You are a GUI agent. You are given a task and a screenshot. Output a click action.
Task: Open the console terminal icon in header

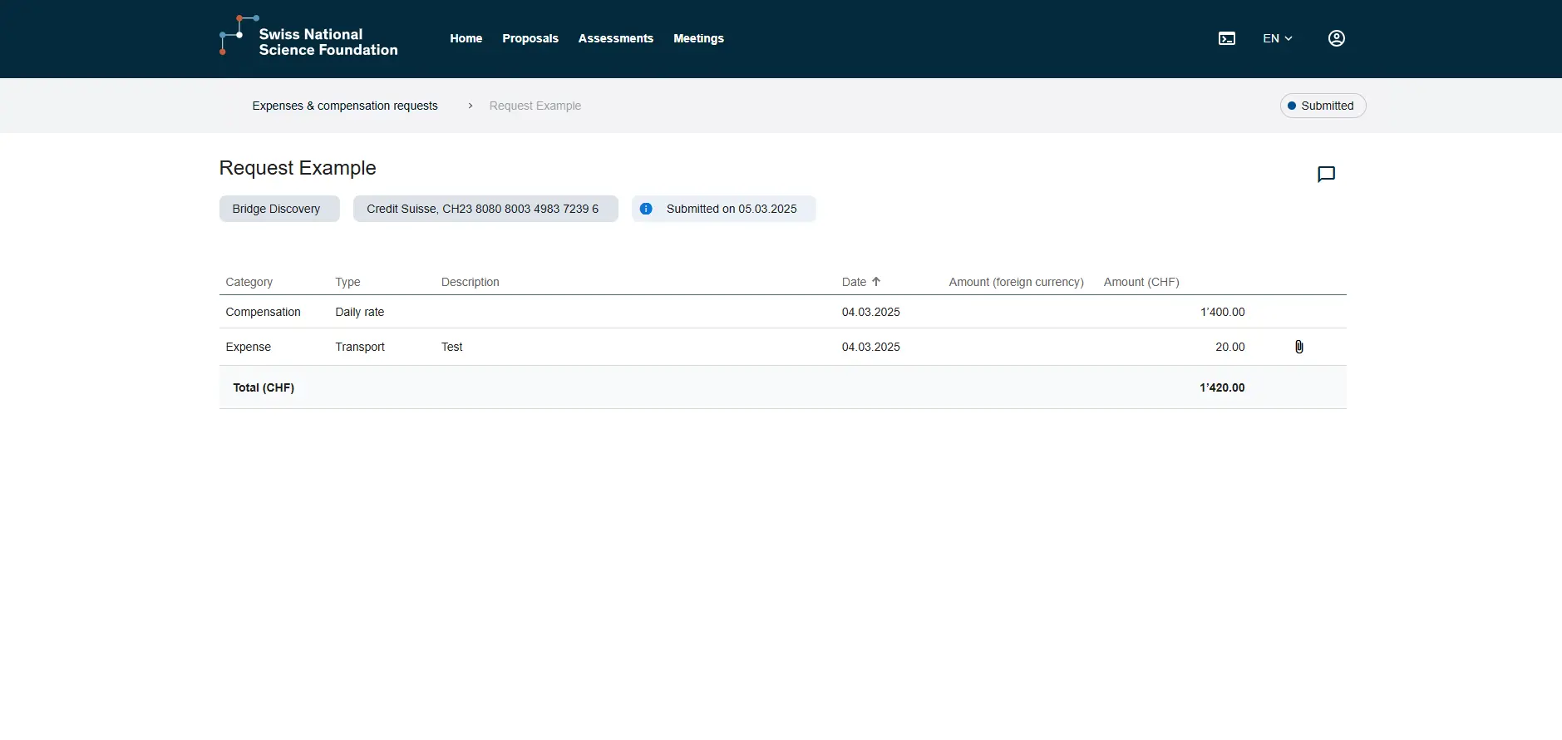click(x=1226, y=38)
